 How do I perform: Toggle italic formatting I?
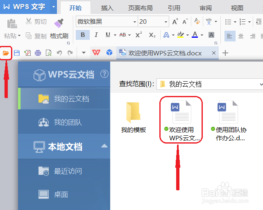(96, 35)
